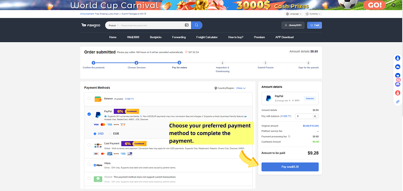The width and height of the screenshot is (403, 191).
Task: Click the 167:52:54 countdown timer text
Action: coord(194,52)
